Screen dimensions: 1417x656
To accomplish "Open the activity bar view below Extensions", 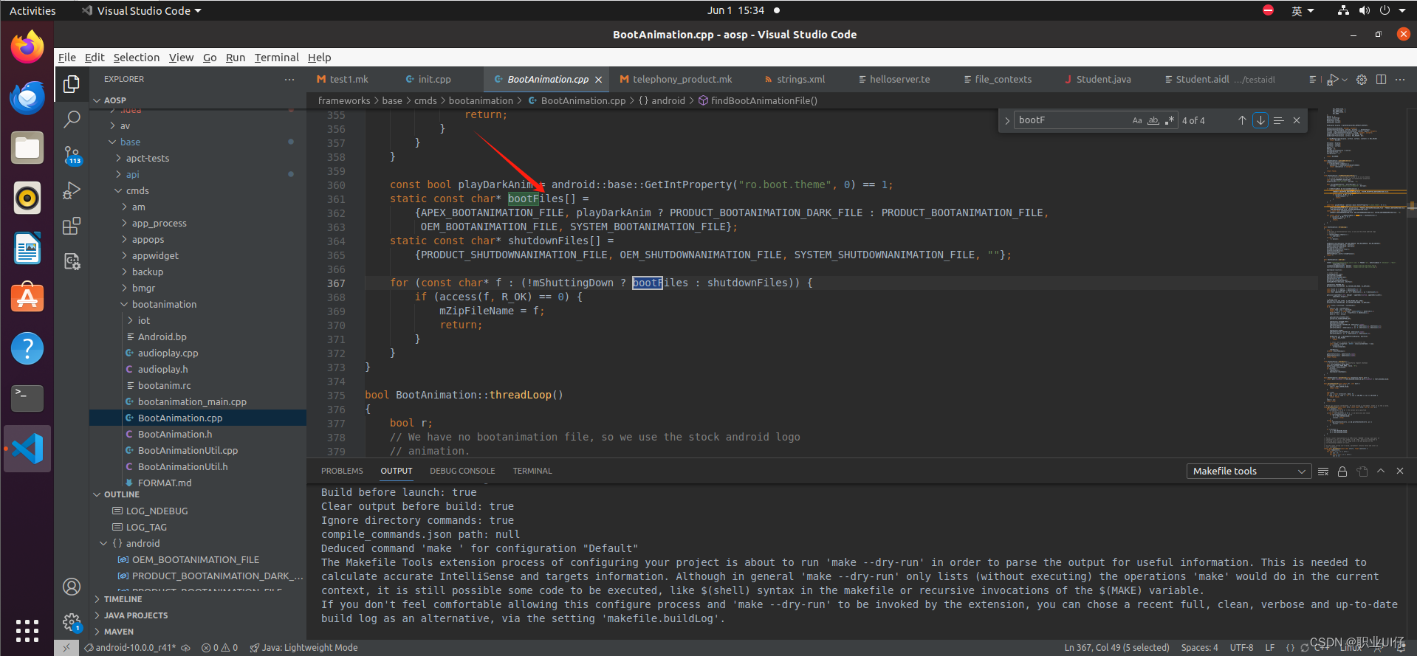I will click(x=72, y=261).
